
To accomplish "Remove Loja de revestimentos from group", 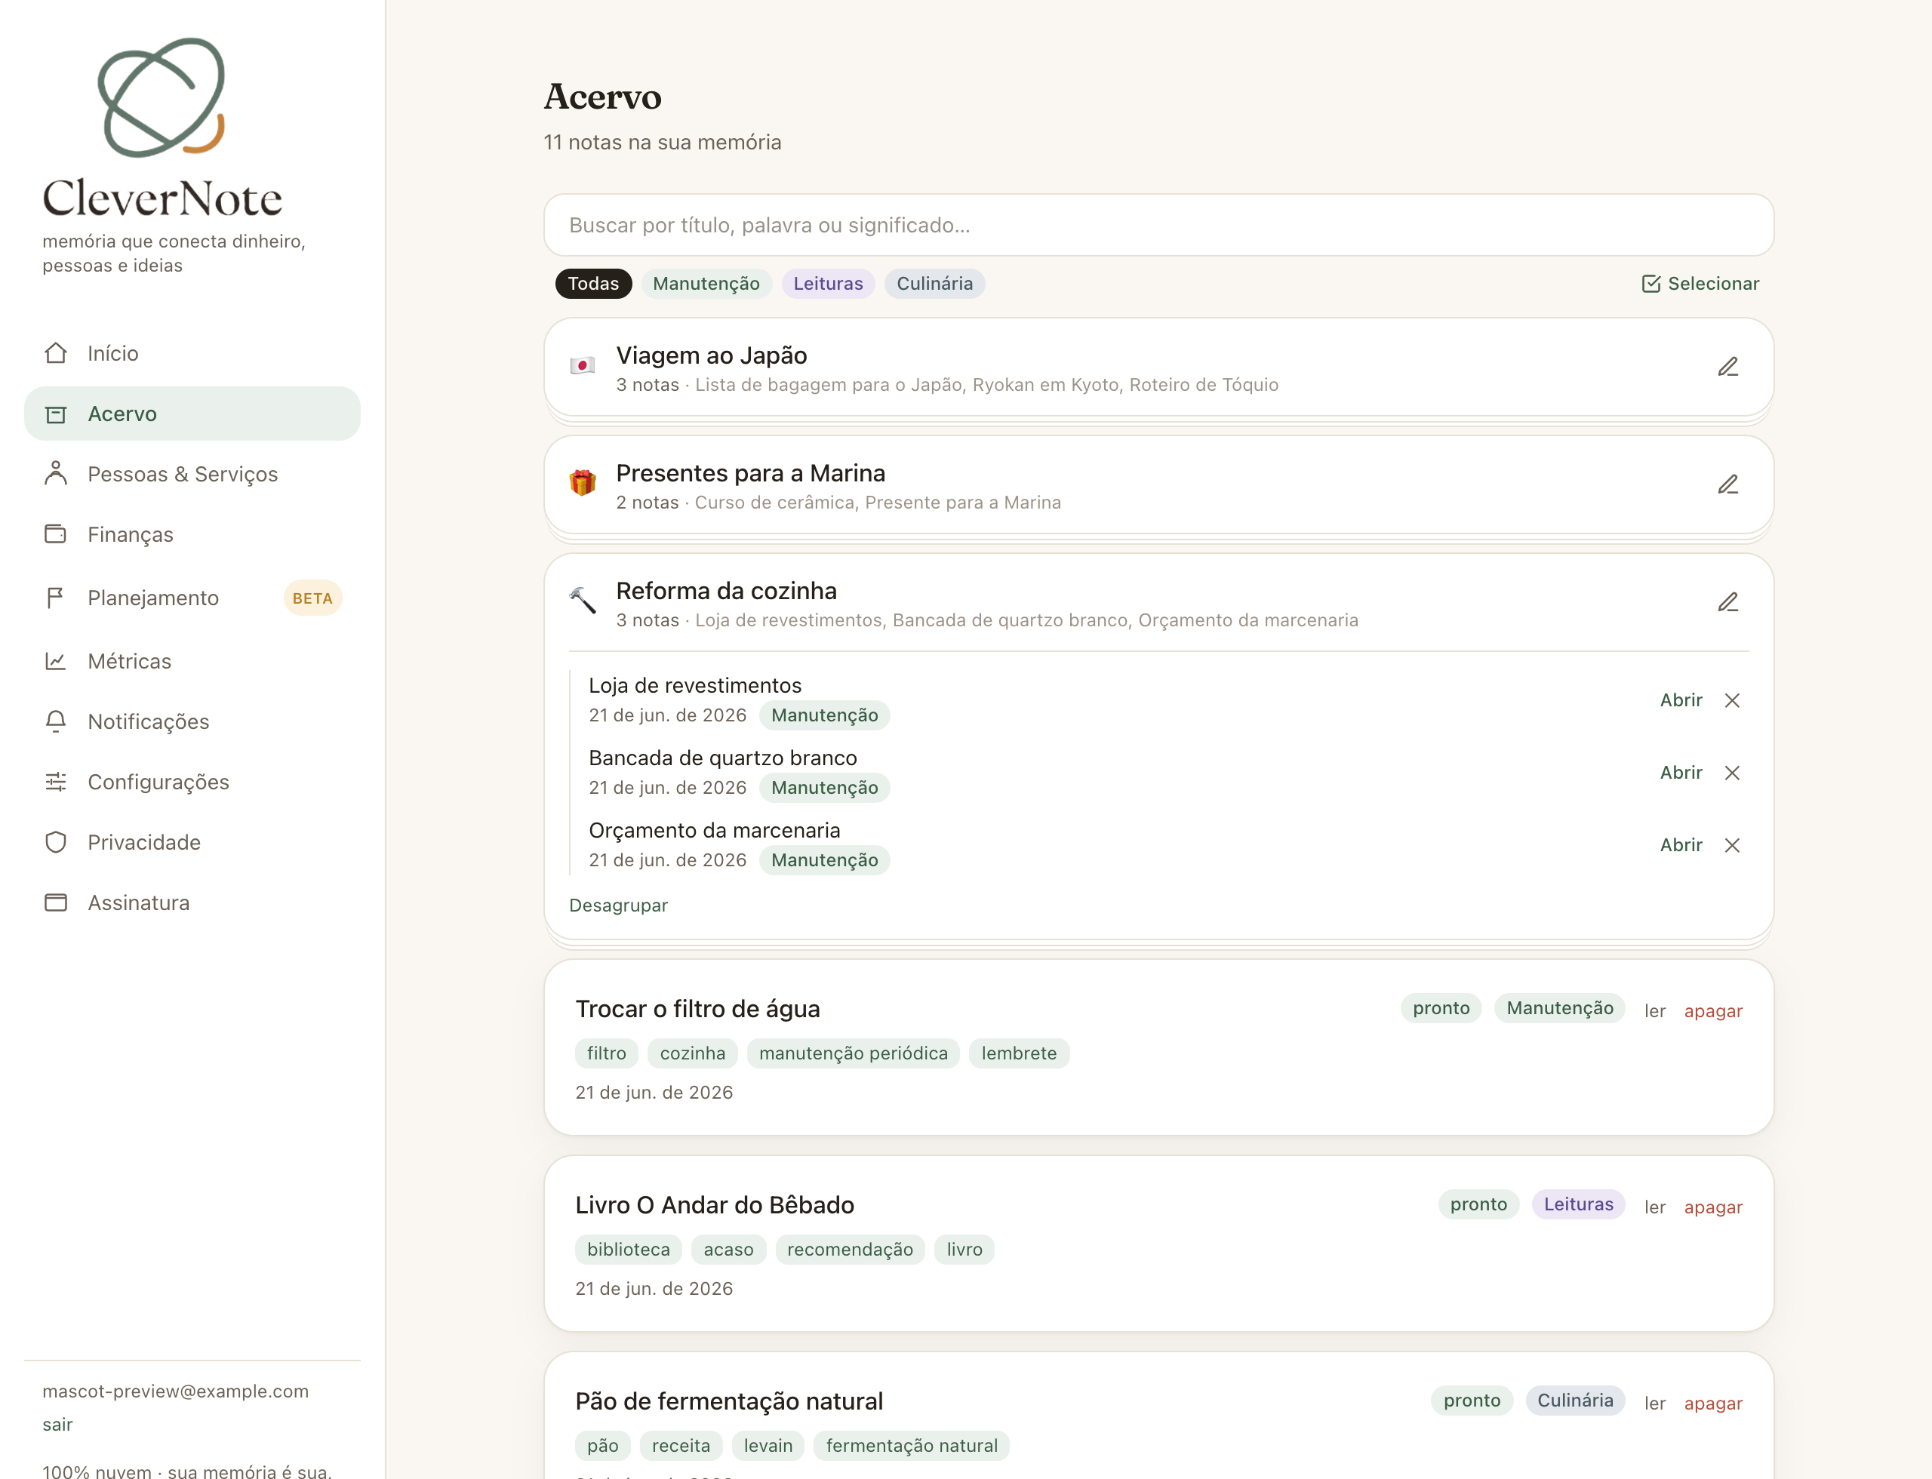I will 1732,701.
